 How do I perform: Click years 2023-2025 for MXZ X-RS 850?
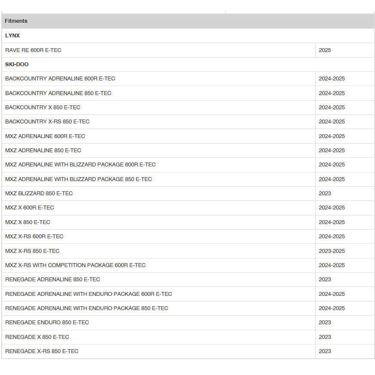coord(332,251)
